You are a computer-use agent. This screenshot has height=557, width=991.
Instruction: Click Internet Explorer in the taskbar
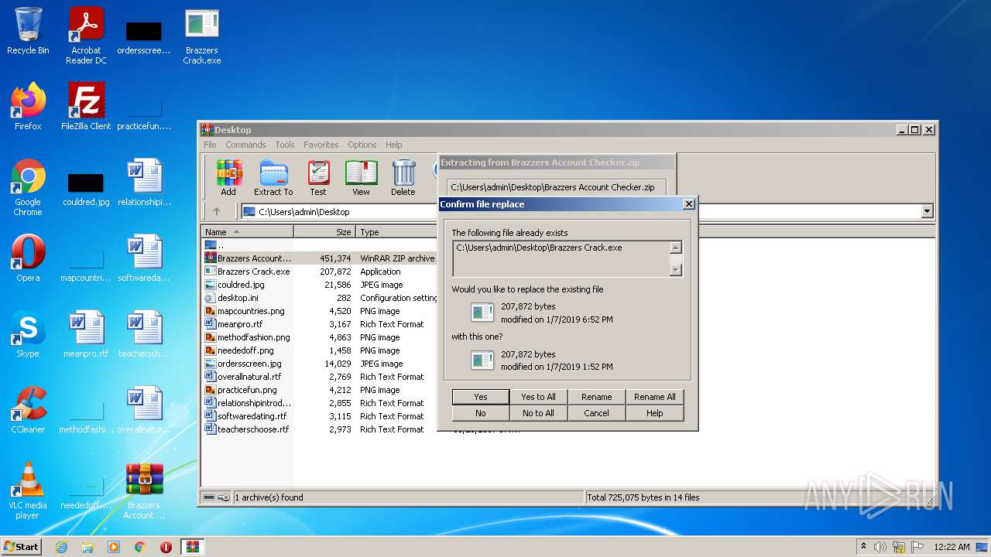coord(61,547)
